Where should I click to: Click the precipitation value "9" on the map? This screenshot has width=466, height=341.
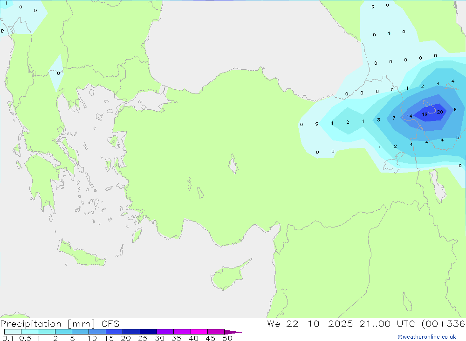point(455,109)
